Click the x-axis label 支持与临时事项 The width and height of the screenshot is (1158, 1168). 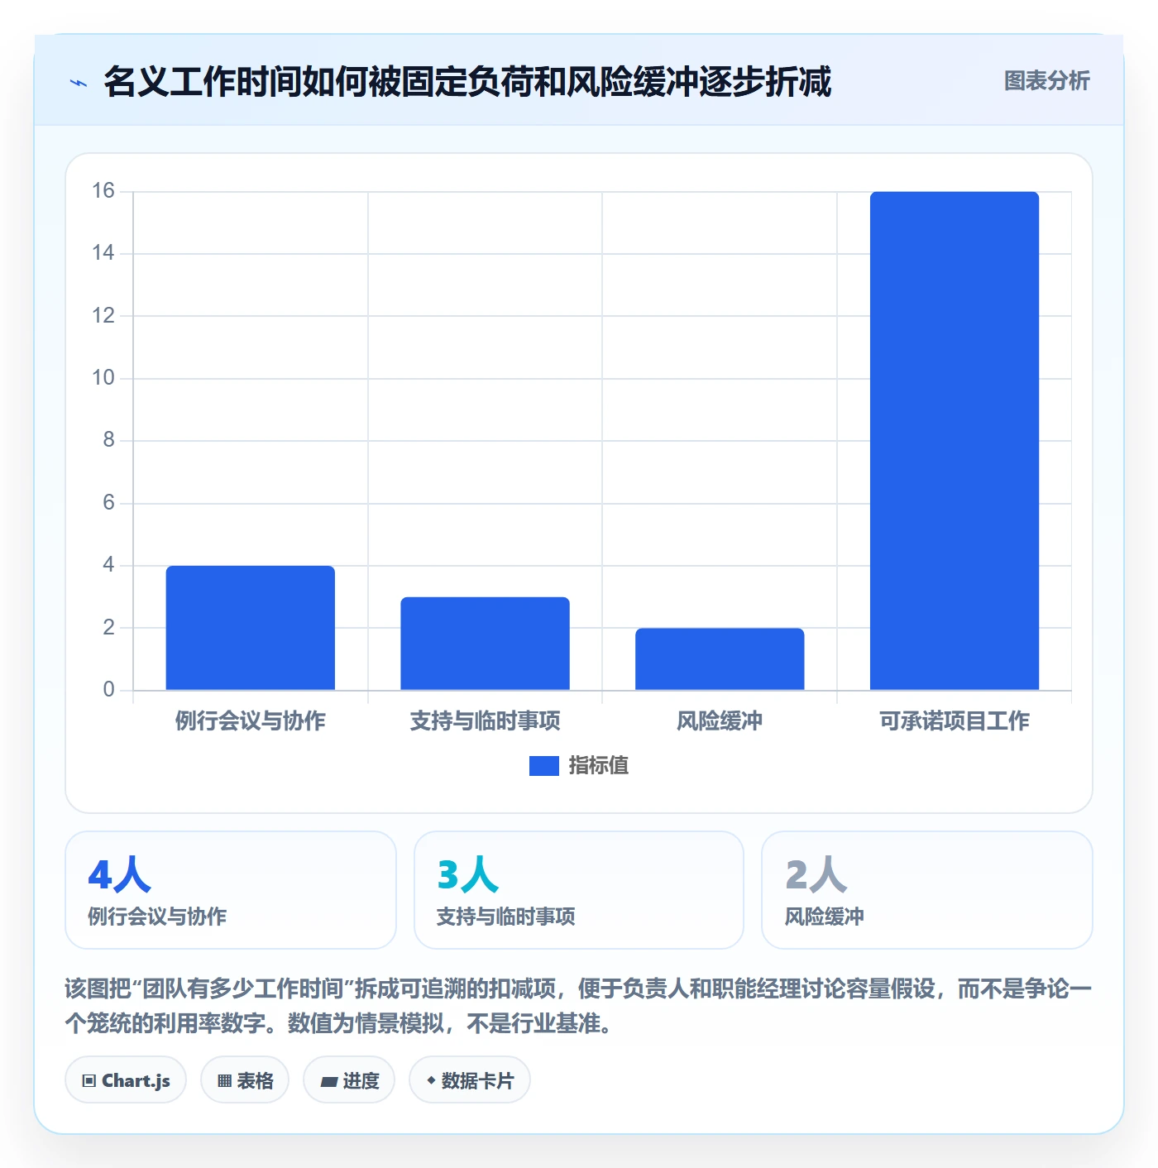486,721
